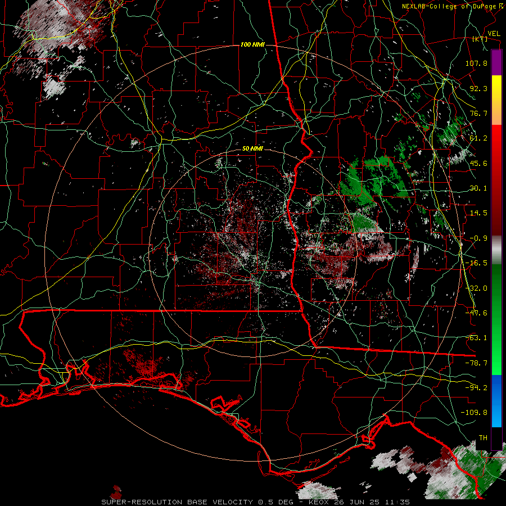This screenshot has height=506, width=506.
Task: Click the 45.6 velocity scale value
Action: click(478, 163)
